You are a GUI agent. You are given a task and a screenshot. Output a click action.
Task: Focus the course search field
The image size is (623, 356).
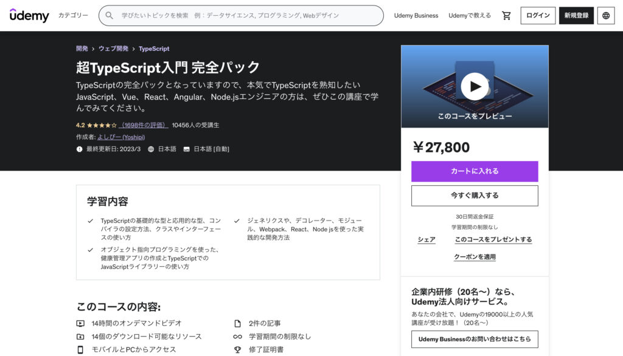coord(241,15)
